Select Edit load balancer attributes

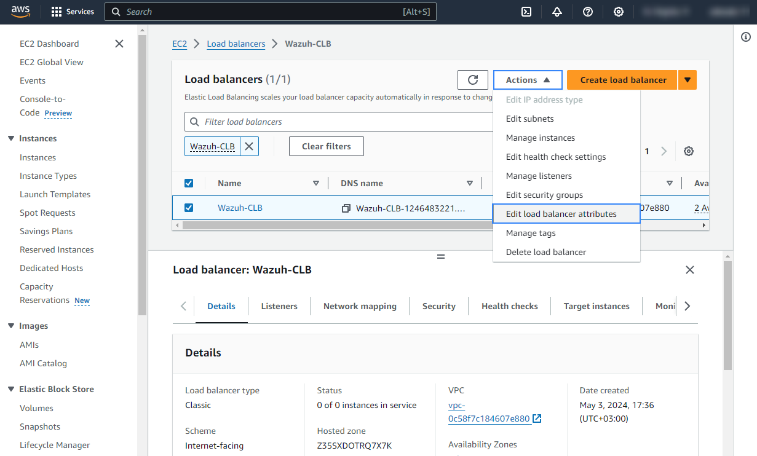[x=561, y=214]
